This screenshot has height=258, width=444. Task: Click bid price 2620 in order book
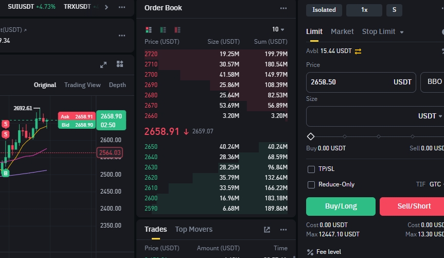click(151, 178)
